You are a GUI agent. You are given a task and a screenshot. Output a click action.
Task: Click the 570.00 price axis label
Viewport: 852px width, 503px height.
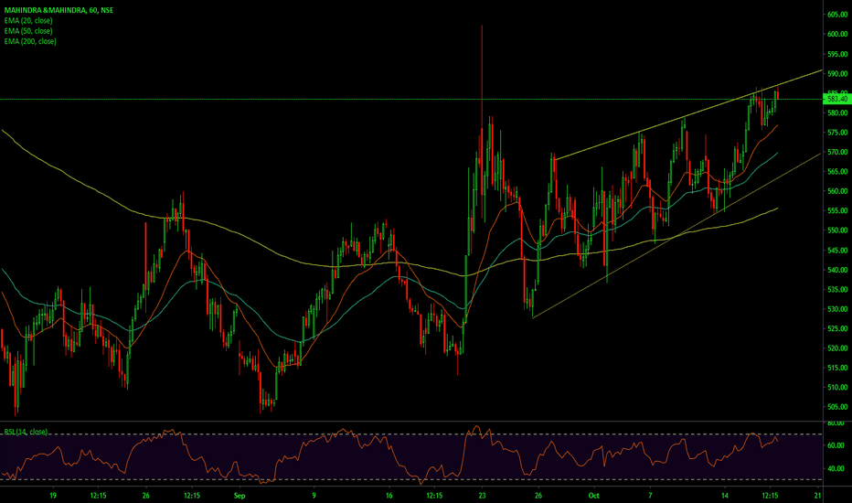pos(837,152)
